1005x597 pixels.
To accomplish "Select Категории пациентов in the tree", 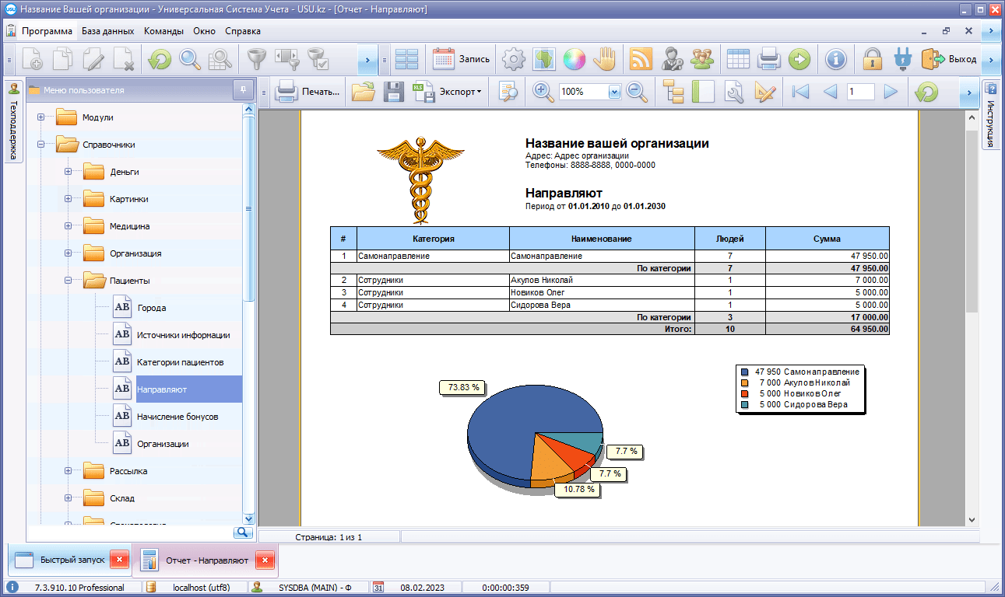I will (x=180, y=362).
